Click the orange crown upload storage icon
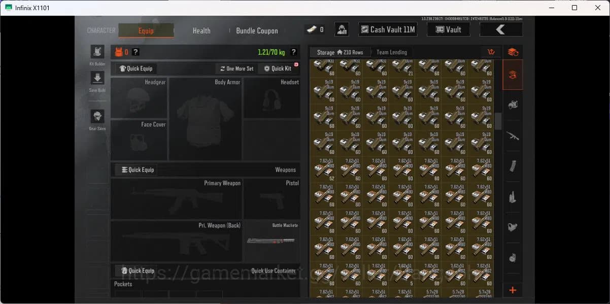 tap(491, 52)
